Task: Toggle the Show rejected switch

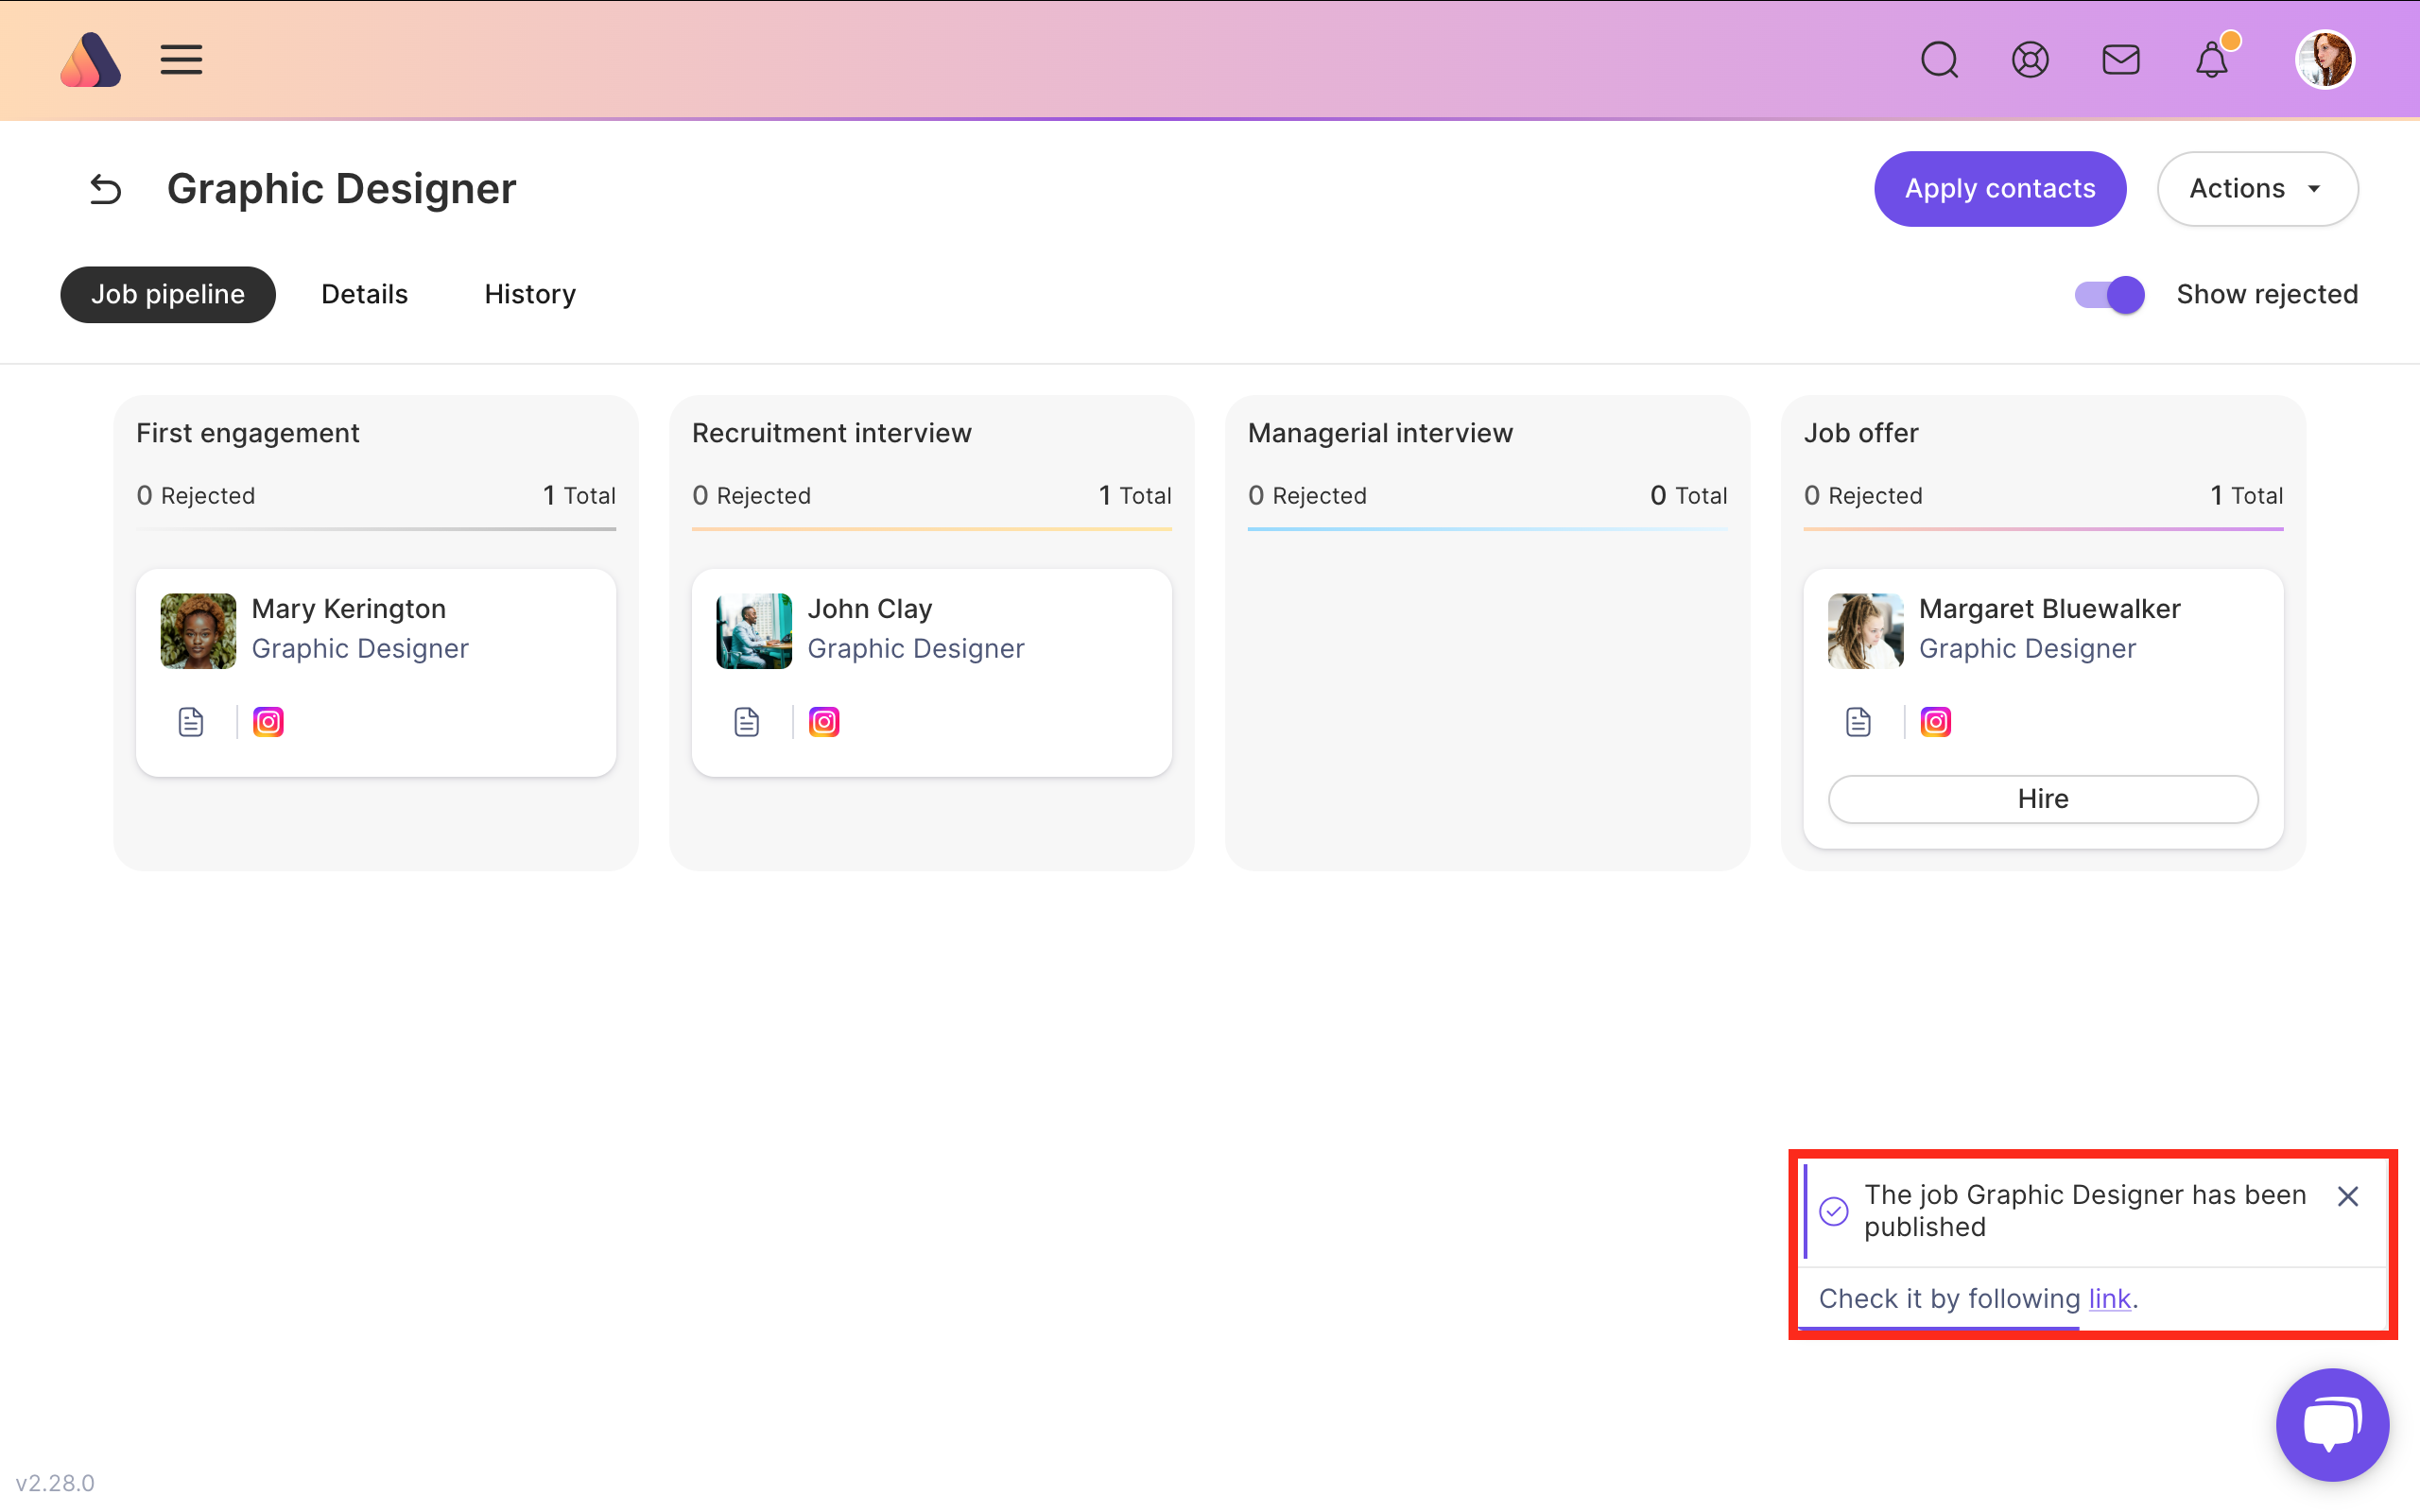Action: coord(2109,295)
